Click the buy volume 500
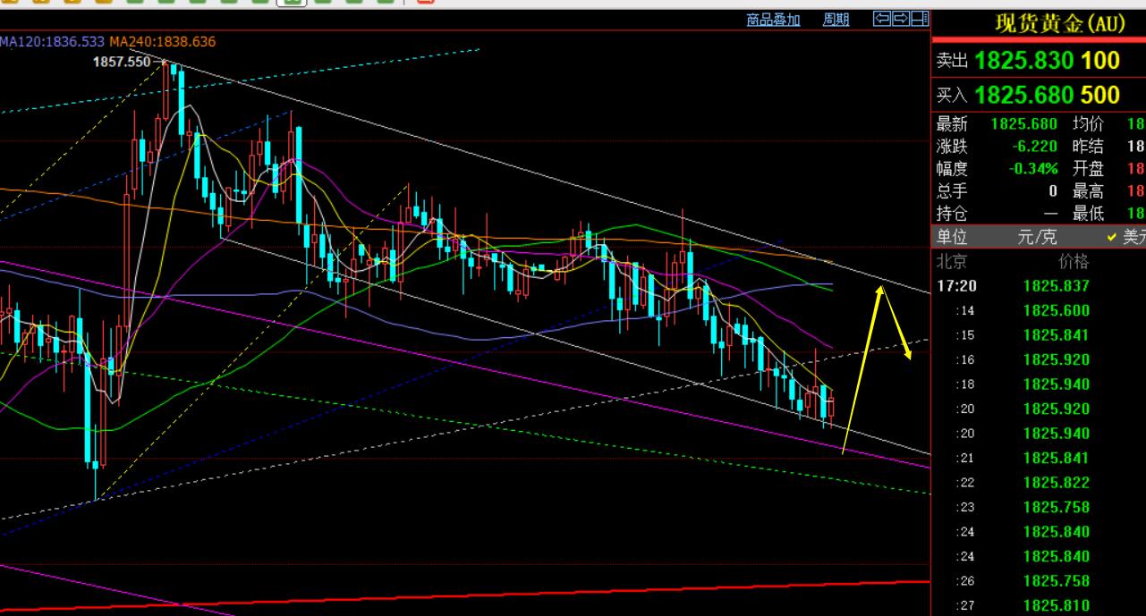This screenshot has width=1146, height=616. [1100, 95]
